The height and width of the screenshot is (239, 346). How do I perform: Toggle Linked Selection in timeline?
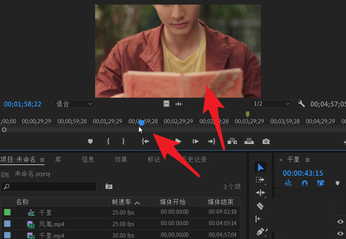(x=320, y=183)
